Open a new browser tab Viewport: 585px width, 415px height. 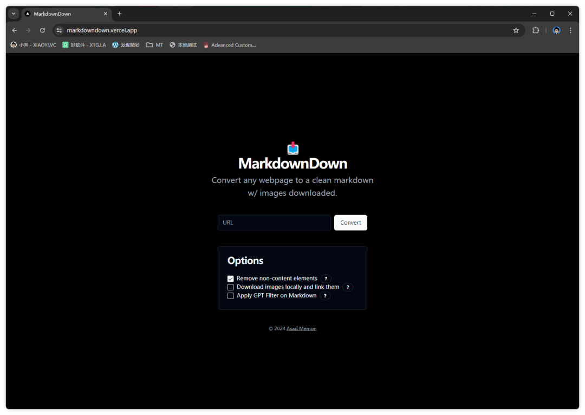point(119,14)
